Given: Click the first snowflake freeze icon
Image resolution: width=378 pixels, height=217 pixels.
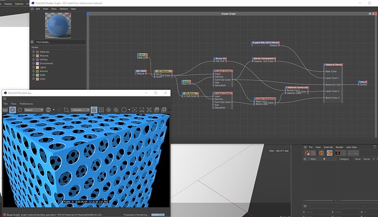Looking at the screenshot, I should 108,110.
